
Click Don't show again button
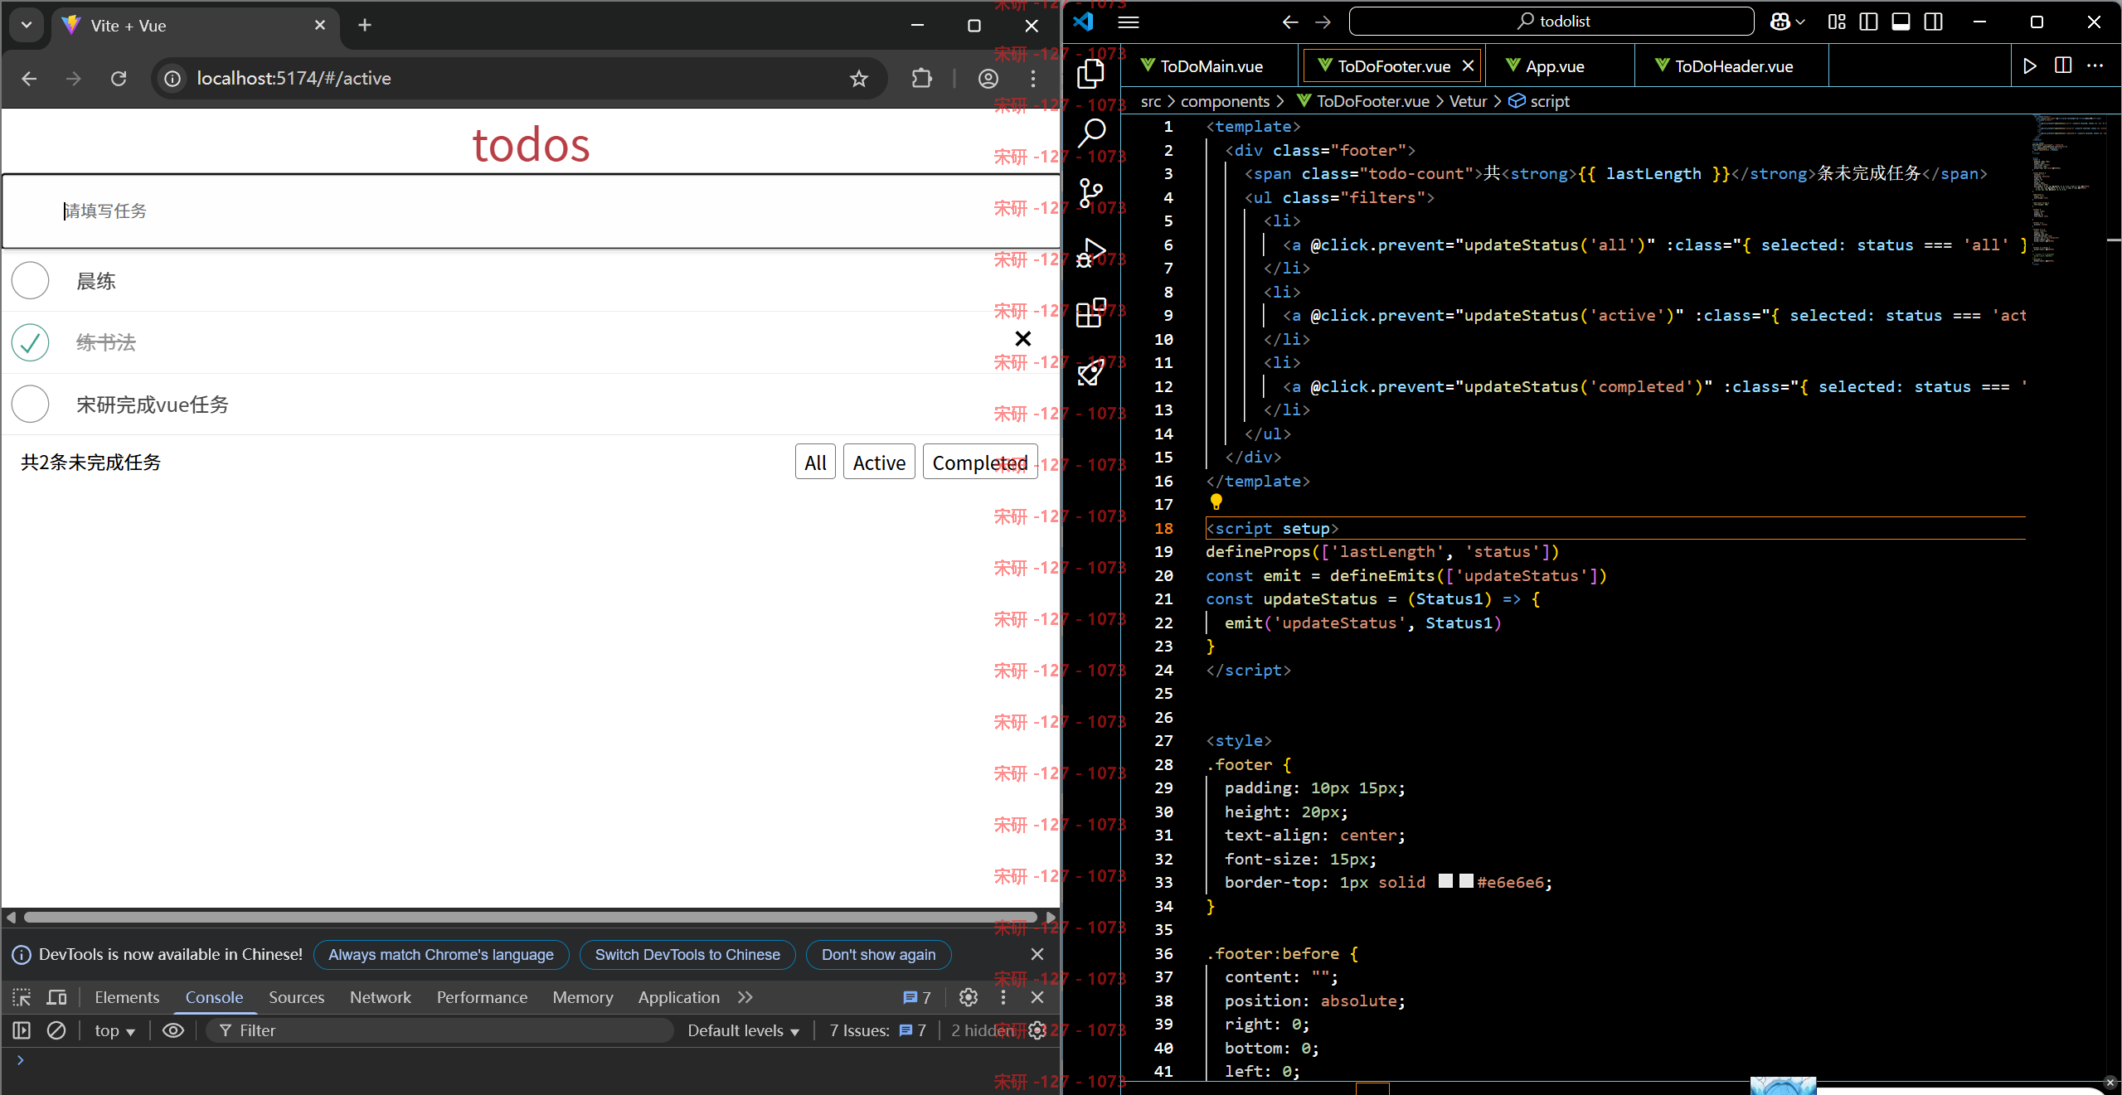click(x=878, y=954)
